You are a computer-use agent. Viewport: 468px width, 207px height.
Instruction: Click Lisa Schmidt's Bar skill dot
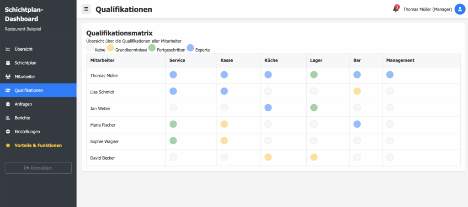point(357,91)
